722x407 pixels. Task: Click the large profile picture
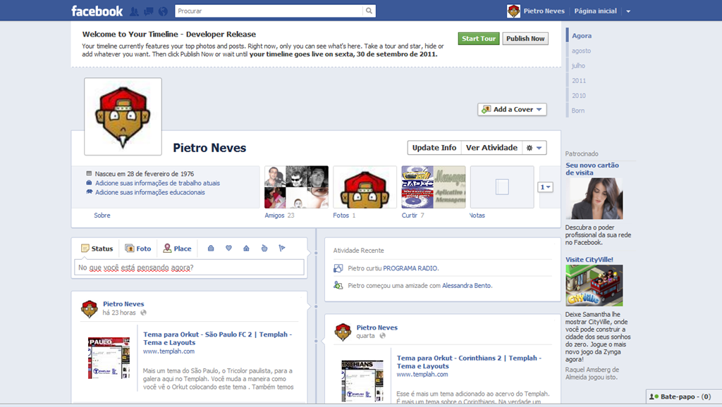[123, 116]
